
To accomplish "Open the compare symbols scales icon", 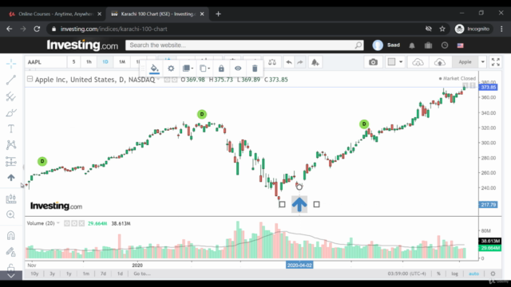I will click(272, 62).
